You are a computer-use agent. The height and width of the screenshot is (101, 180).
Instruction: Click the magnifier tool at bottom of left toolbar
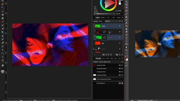(3, 65)
